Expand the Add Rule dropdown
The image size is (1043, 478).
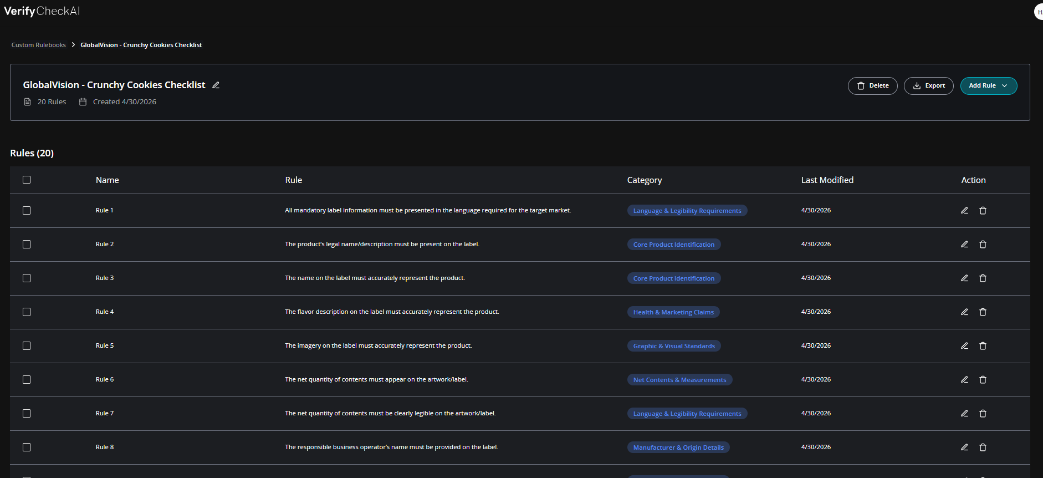tap(989, 86)
